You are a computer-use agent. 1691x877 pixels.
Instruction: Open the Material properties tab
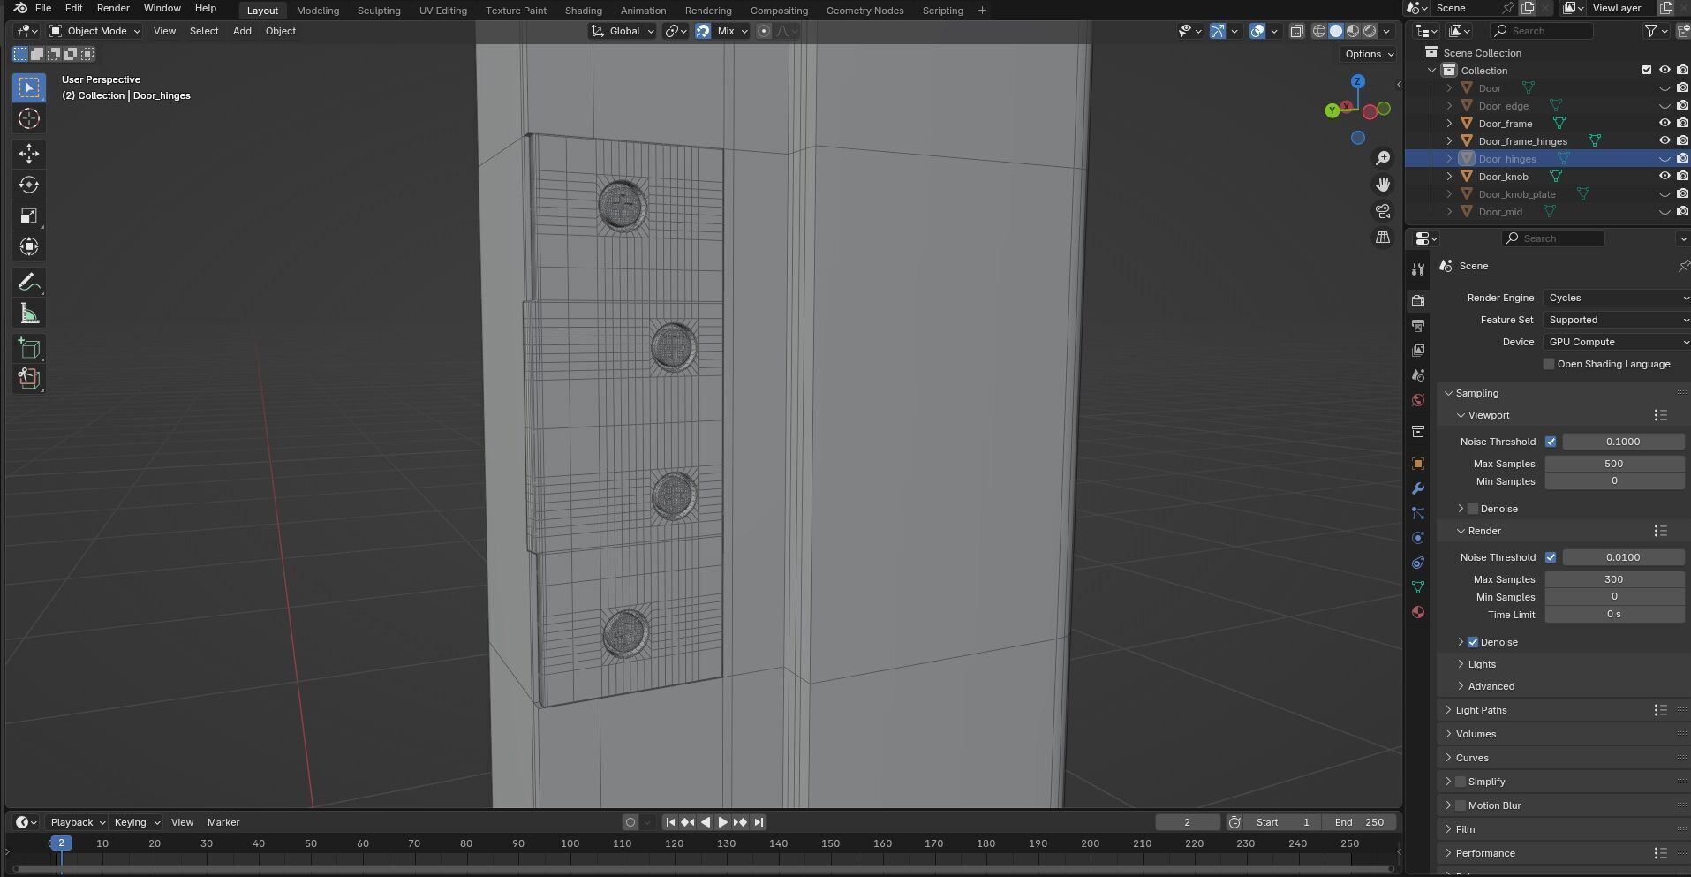click(1418, 612)
